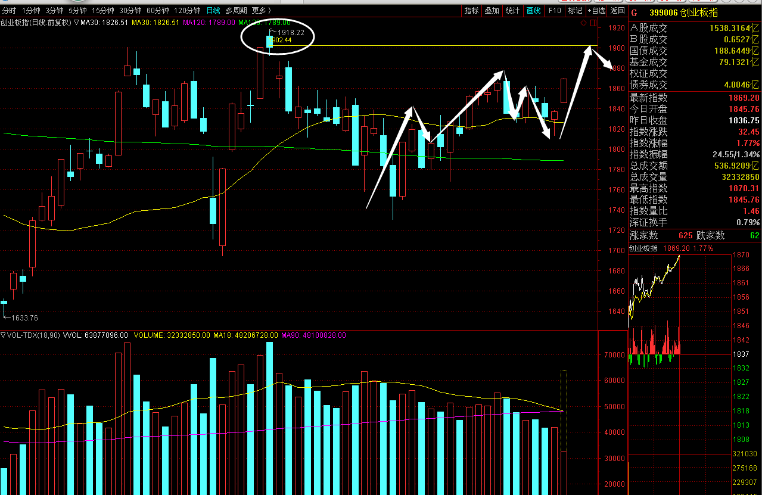Add index via +自选 button
This screenshot has width=762, height=495.
(x=596, y=10)
